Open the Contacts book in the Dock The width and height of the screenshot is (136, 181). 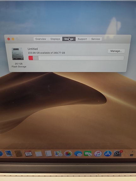click(18, 154)
